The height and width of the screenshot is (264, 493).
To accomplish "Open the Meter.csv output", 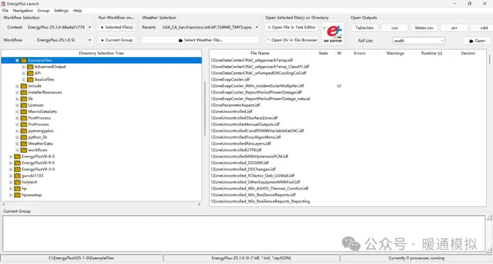I will coord(424,28).
